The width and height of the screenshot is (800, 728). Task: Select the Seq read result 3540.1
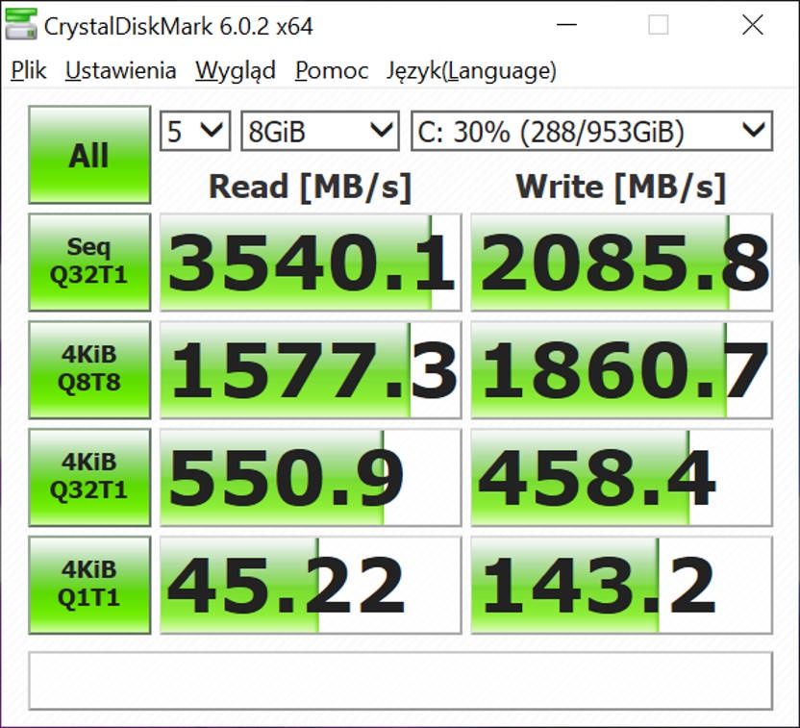(311, 263)
